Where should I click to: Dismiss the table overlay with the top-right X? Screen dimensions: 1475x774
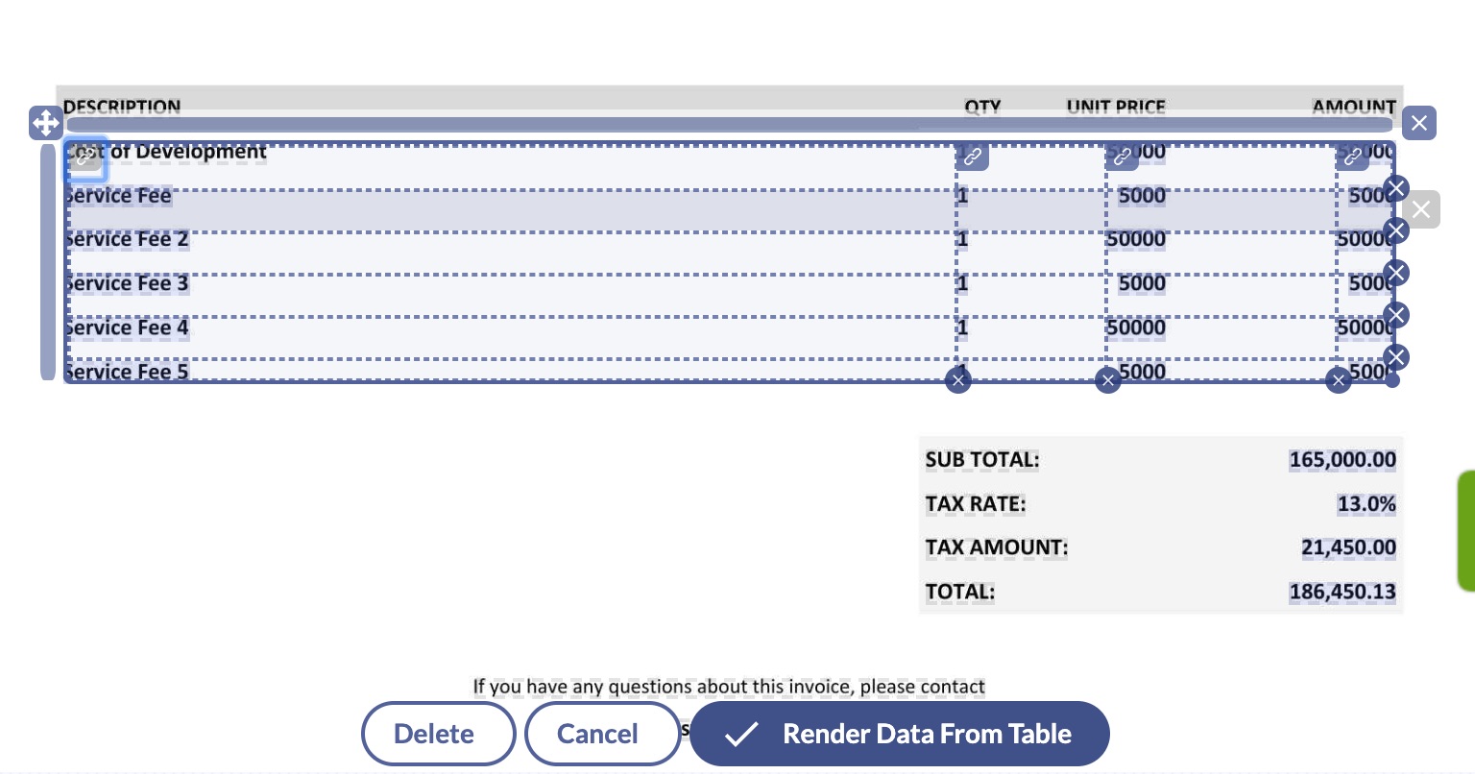[1419, 123]
